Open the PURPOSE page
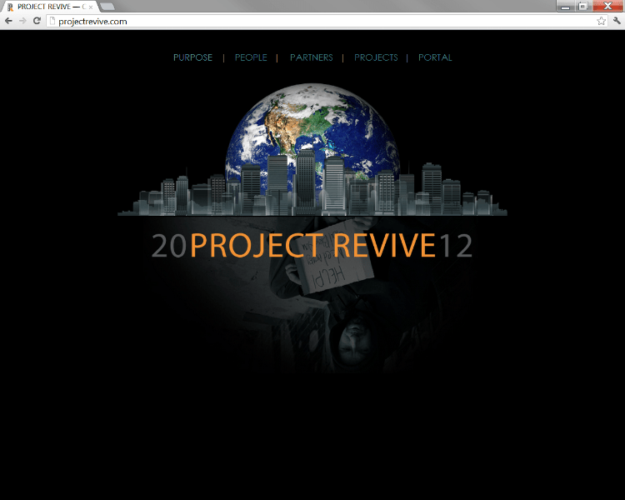The height and width of the screenshot is (500, 625). [x=193, y=57]
